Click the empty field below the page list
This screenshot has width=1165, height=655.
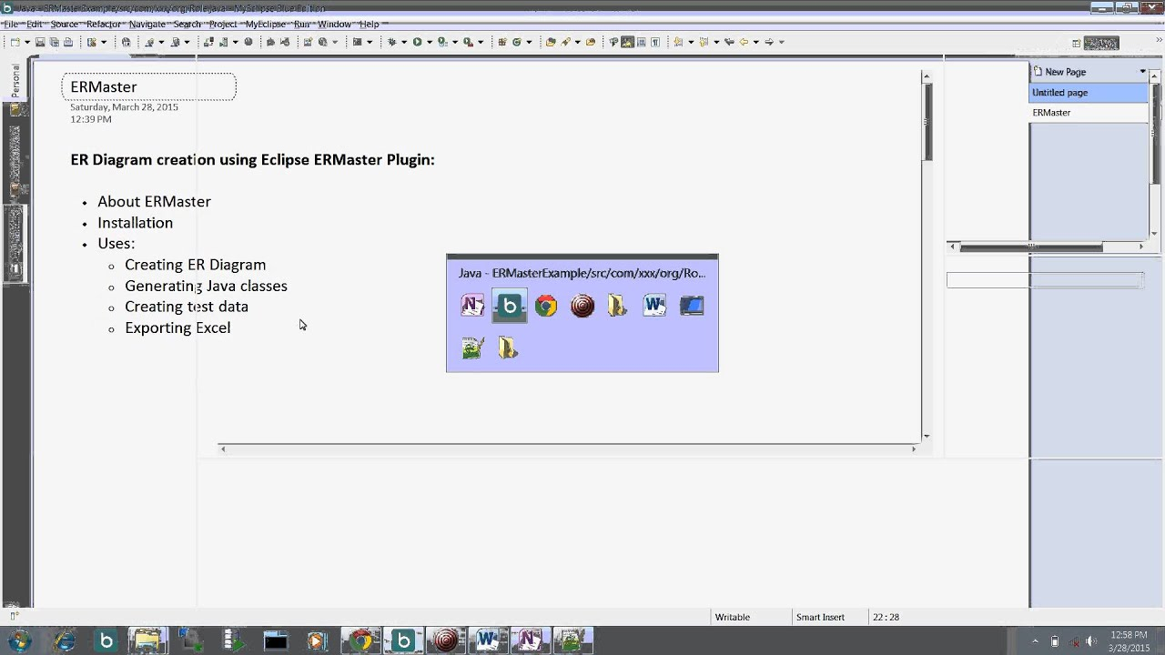[x=1045, y=280]
